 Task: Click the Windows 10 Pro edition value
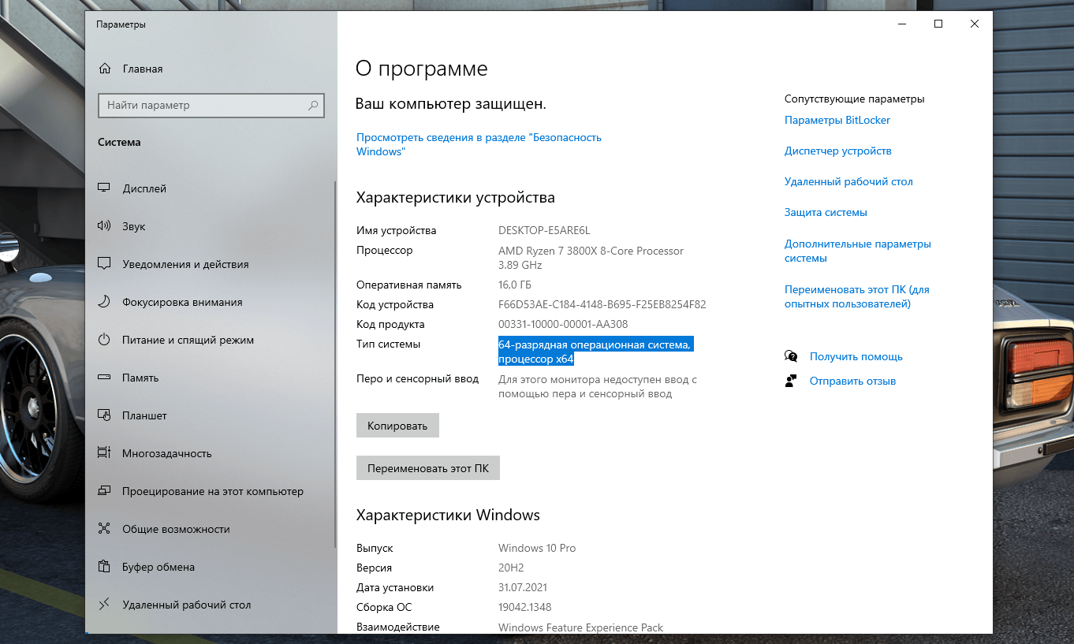537,548
